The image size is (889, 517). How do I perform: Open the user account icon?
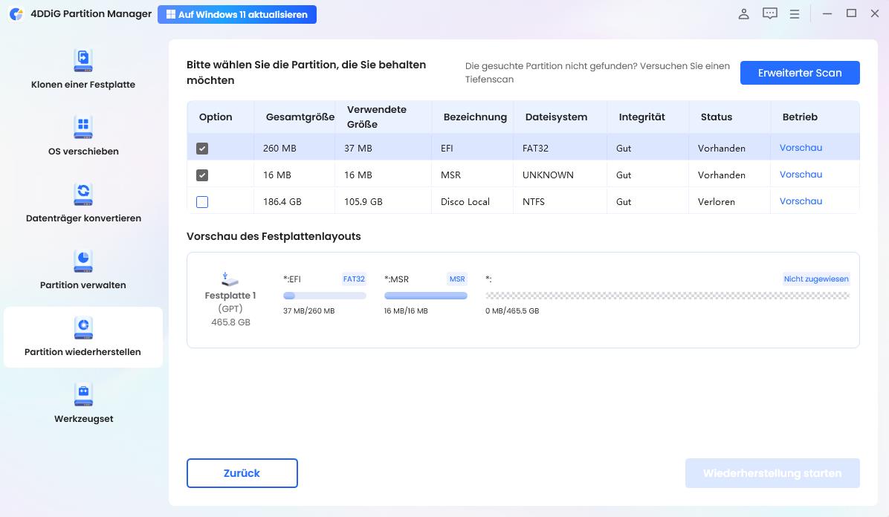(x=743, y=14)
